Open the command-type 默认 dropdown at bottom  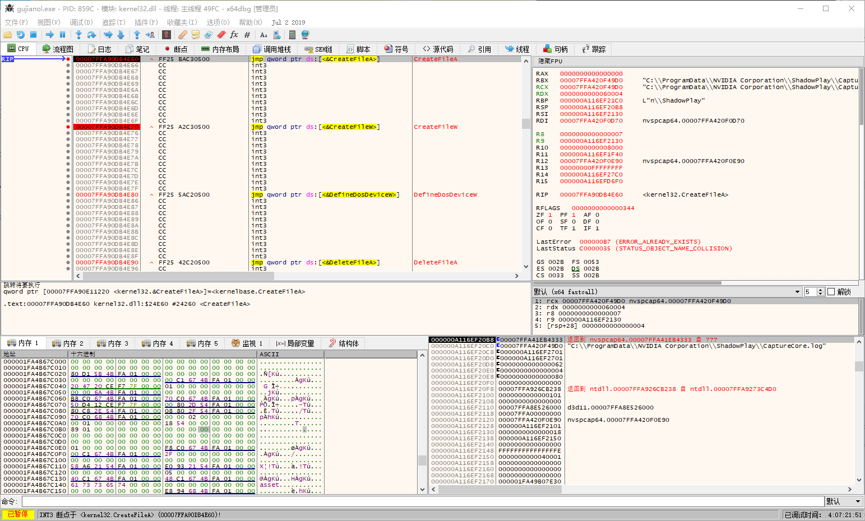point(844,501)
